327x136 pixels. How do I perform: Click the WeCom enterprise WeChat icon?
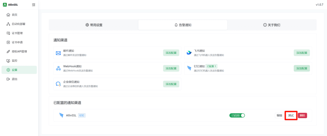pos(58,84)
